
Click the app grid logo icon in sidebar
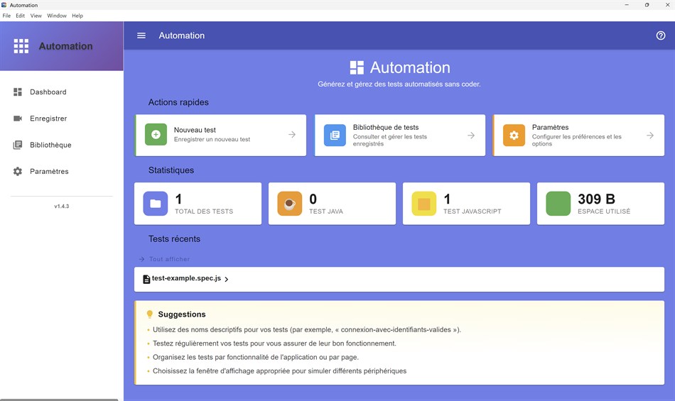click(21, 46)
